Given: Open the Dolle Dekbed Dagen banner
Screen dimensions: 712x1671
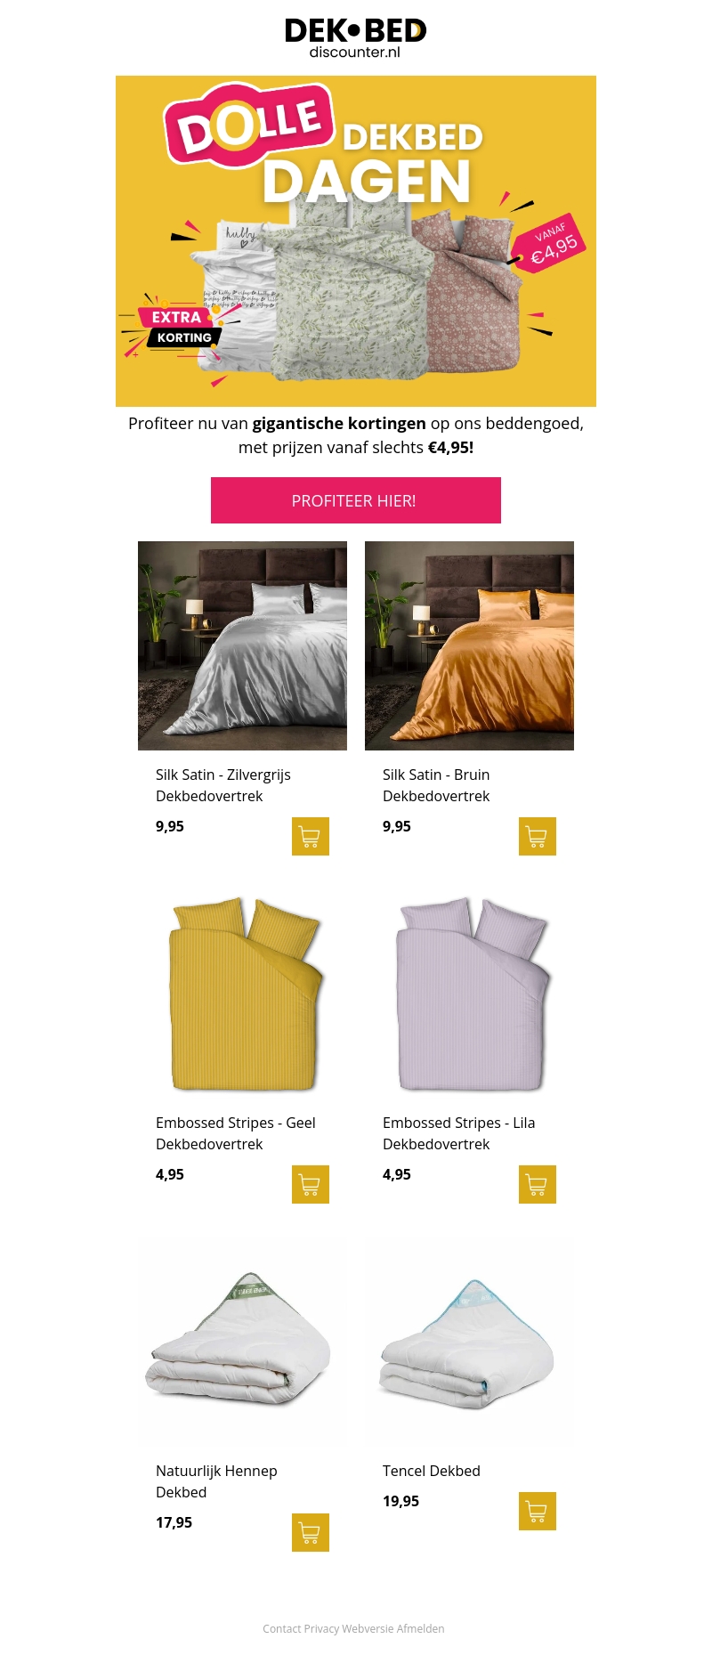Looking at the screenshot, I should pos(356,241).
